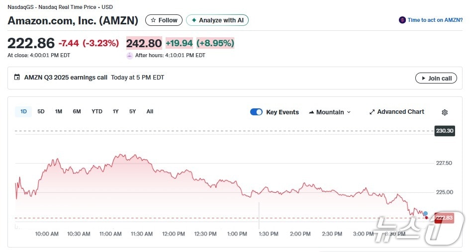This screenshot has height=252, width=471.
Task: Toggle the Key Events switch
Action: pos(256,112)
